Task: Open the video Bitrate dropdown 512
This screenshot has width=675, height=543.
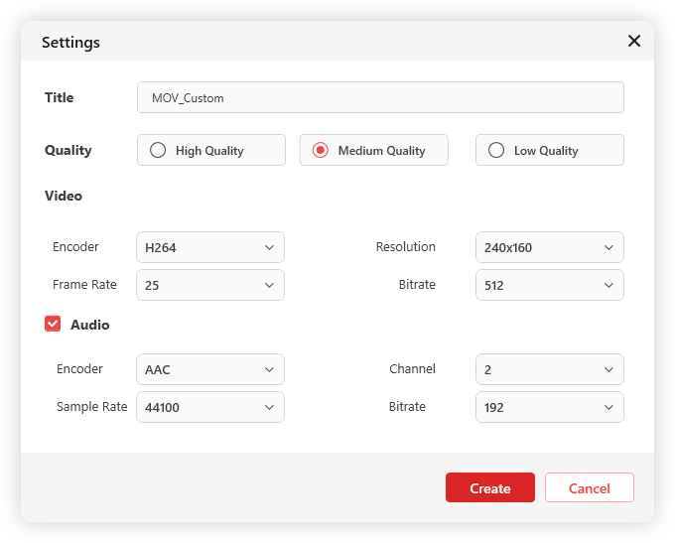Action: 549,285
